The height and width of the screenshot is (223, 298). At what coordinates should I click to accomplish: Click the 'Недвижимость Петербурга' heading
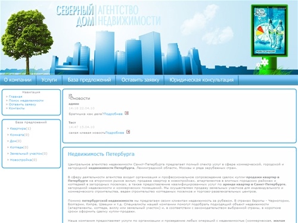click(101, 154)
